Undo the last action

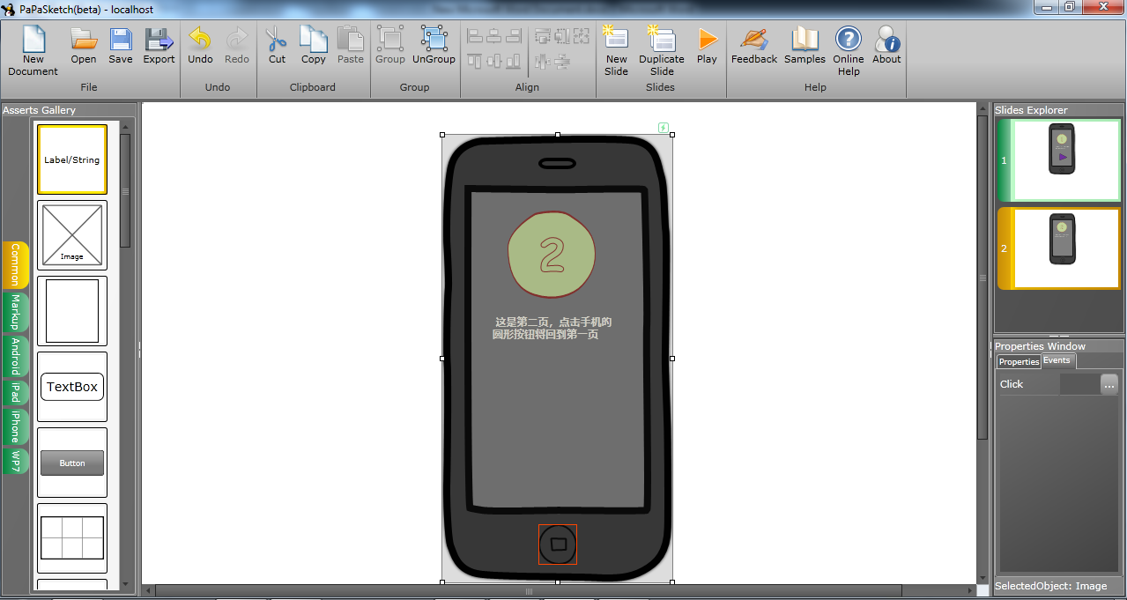coord(200,46)
